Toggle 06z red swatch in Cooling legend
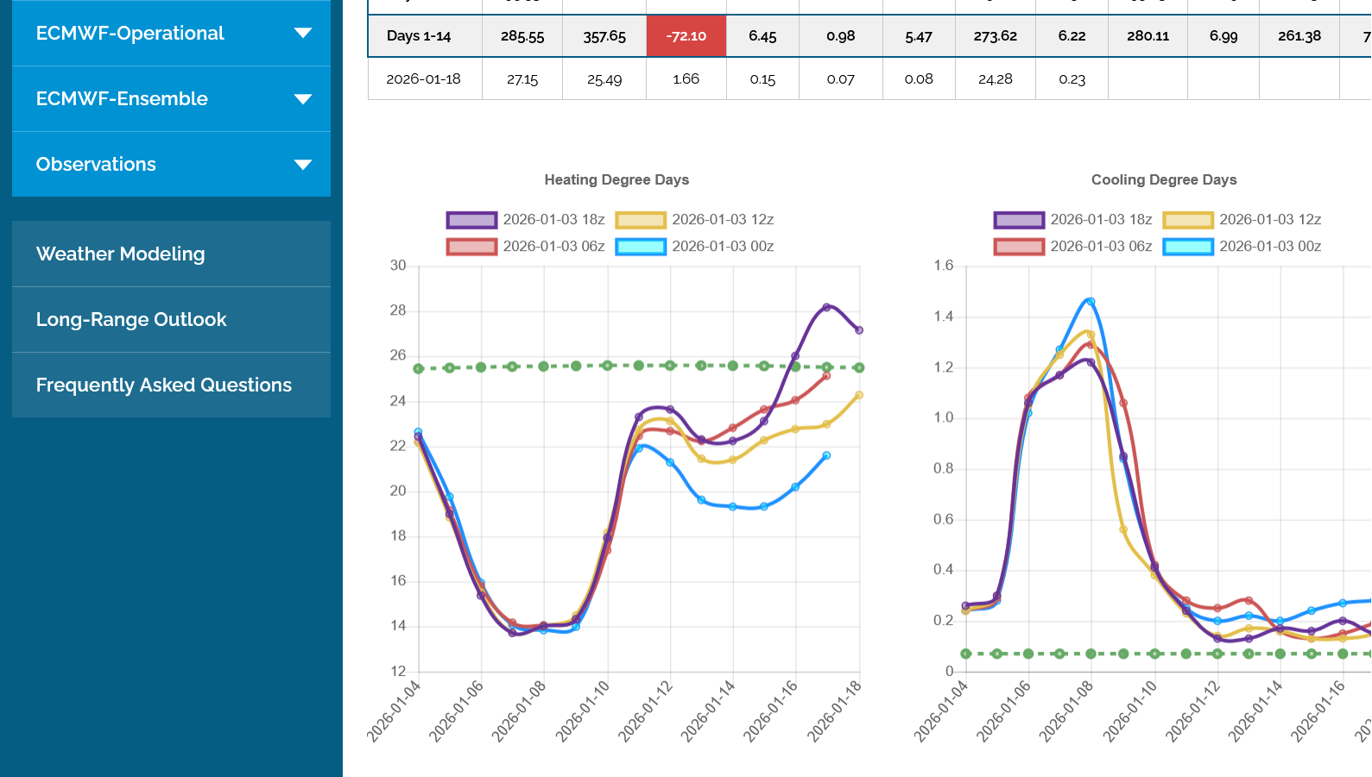Viewport: 1372px width, 777px height. [x=1019, y=247]
